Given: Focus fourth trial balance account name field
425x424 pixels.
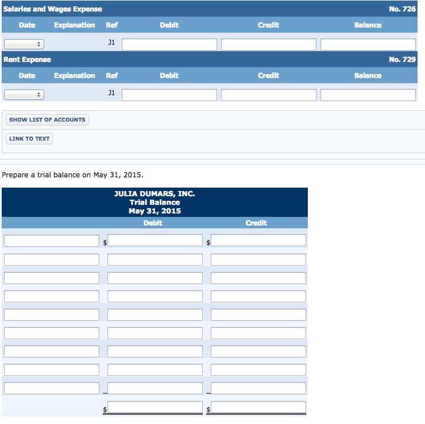Looking at the screenshot, I should tap(52, 297).
